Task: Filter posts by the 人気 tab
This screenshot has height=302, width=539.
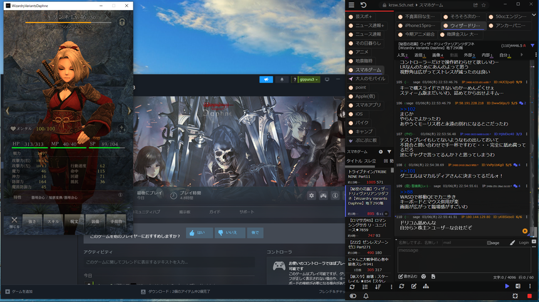Action: coord(402,55)
